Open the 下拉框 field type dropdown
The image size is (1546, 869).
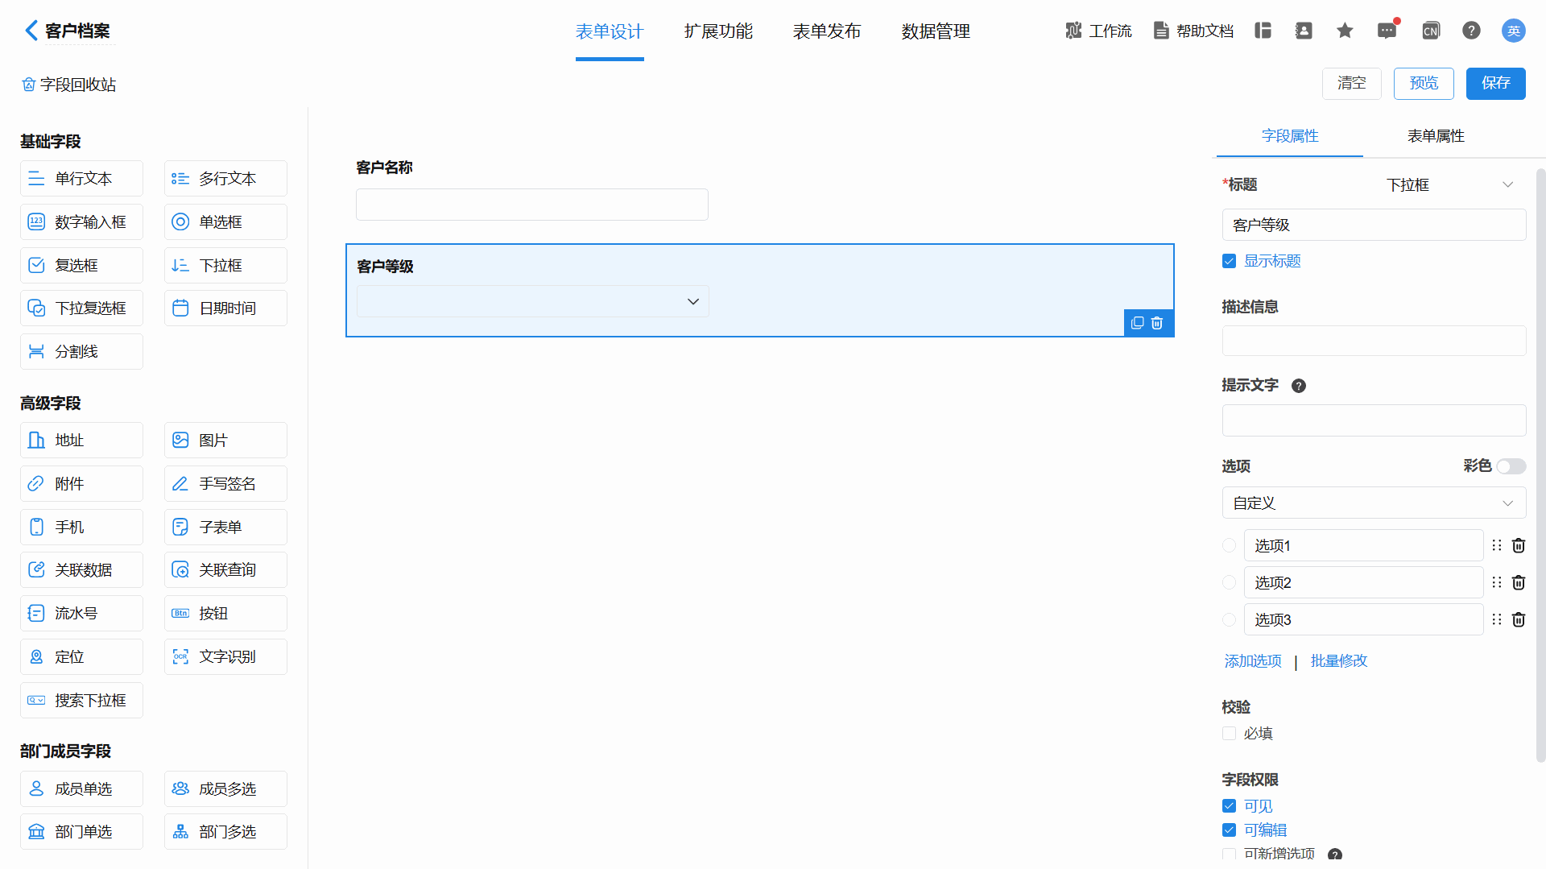pos(1449,184)
